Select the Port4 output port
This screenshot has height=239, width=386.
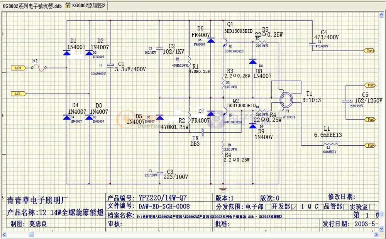click(x=370, y=145)
